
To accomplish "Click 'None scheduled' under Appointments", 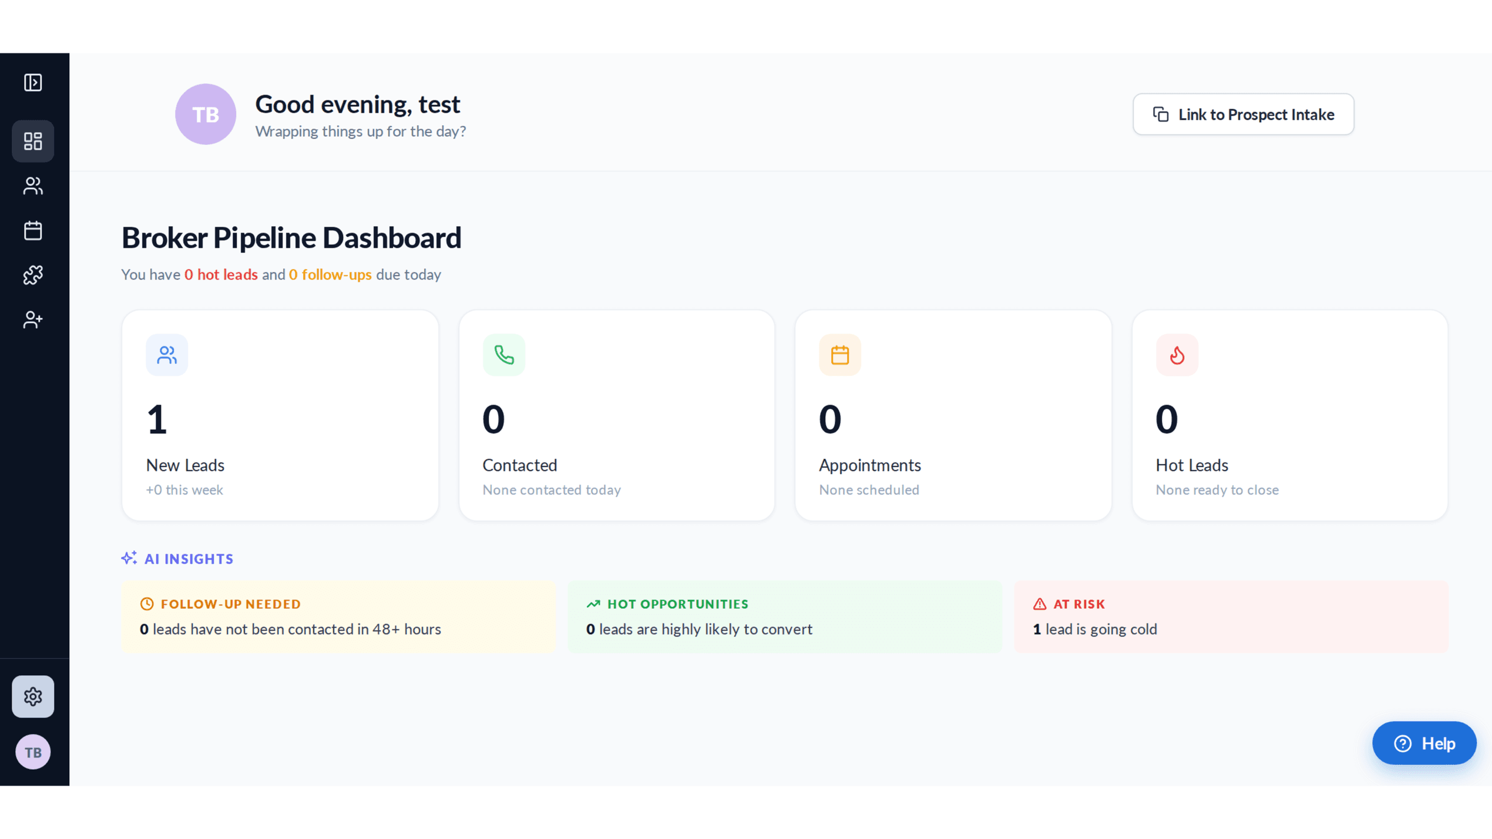I will (869, 490).
